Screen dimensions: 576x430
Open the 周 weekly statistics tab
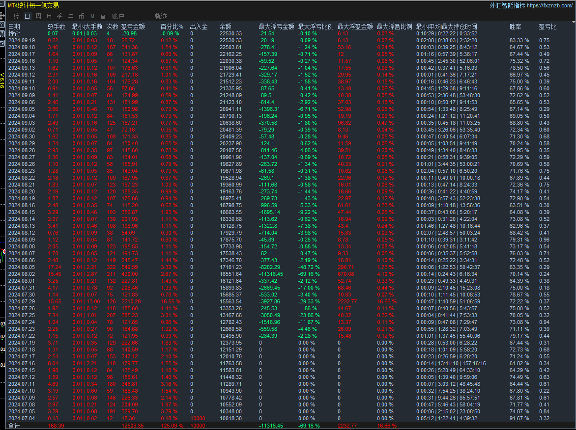(38, 16)
